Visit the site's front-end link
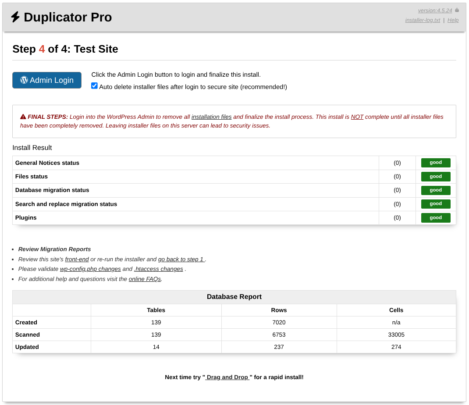 (77, 259)
